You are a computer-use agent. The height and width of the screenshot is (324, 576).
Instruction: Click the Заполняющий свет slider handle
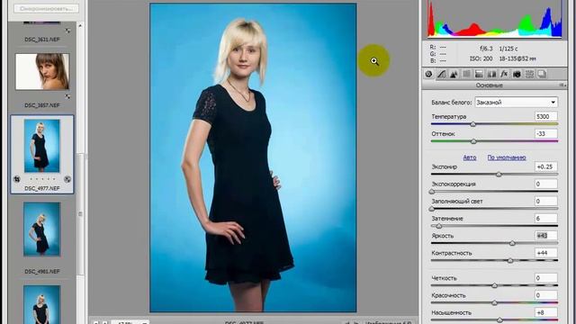coord(432,209)
